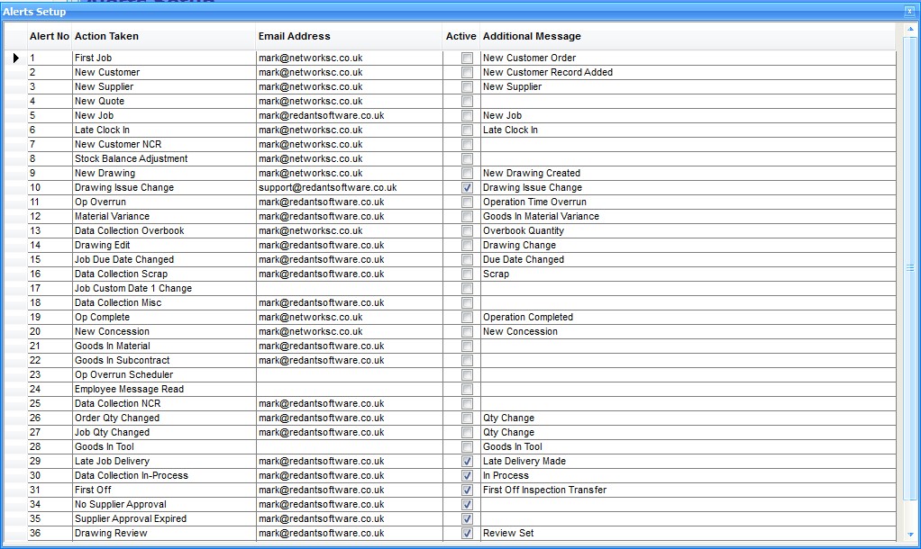Uncheck Active for Drawing Issue Change
921x549 pixels.
tap(467, 188)
